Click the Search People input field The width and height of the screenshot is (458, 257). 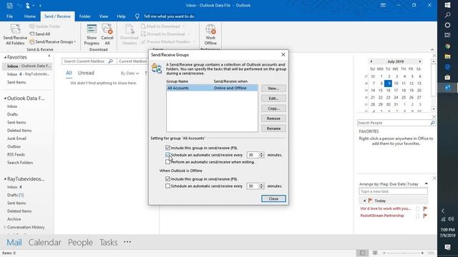click(394, 123)
